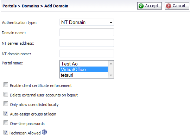Uncheck Auto-assign groups at login

click(x=6, y=113)
